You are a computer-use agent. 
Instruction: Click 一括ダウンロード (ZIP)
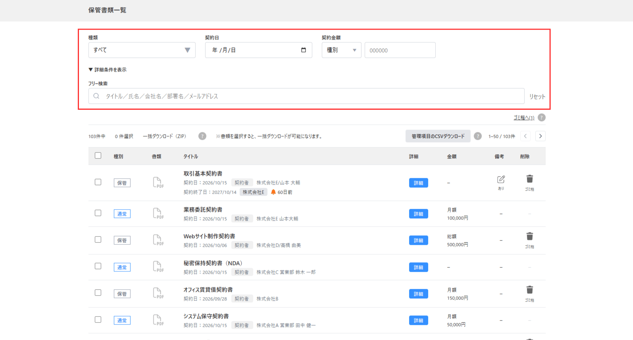click(164, 136)
